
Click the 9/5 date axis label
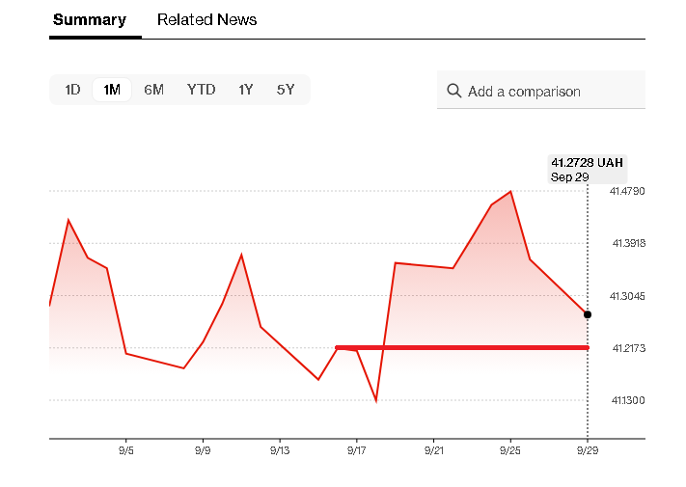pyautogui.click(x=126, y=450)
